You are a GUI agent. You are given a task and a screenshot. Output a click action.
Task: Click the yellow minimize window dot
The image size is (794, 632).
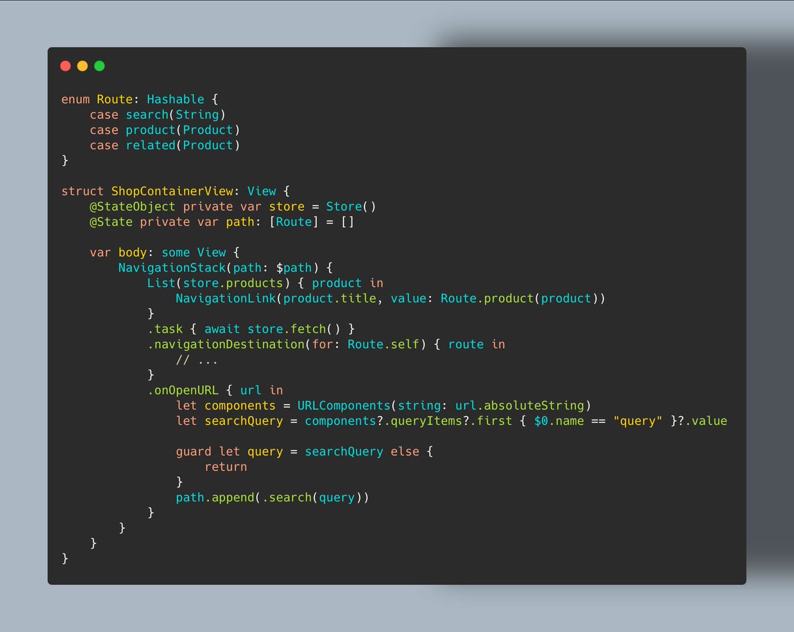tap(83, 66)
